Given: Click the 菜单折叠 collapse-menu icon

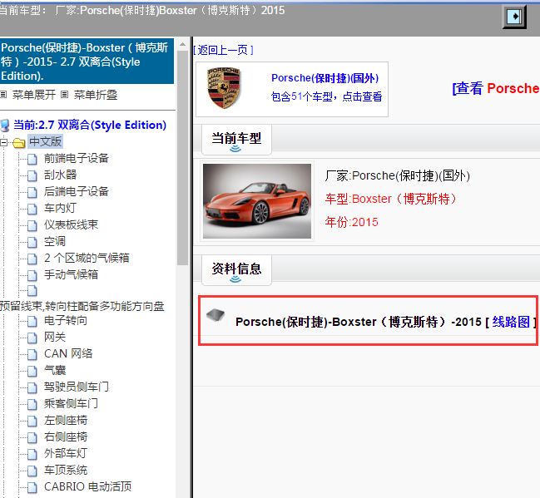Looking at the screenshot, I should pyautogui.click(x=64, y=94).
